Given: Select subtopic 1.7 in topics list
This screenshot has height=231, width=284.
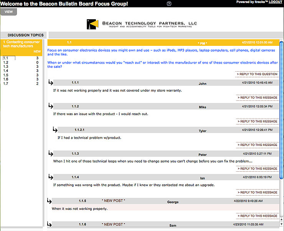Looking at the screenshot, I should tap(6, 84).
